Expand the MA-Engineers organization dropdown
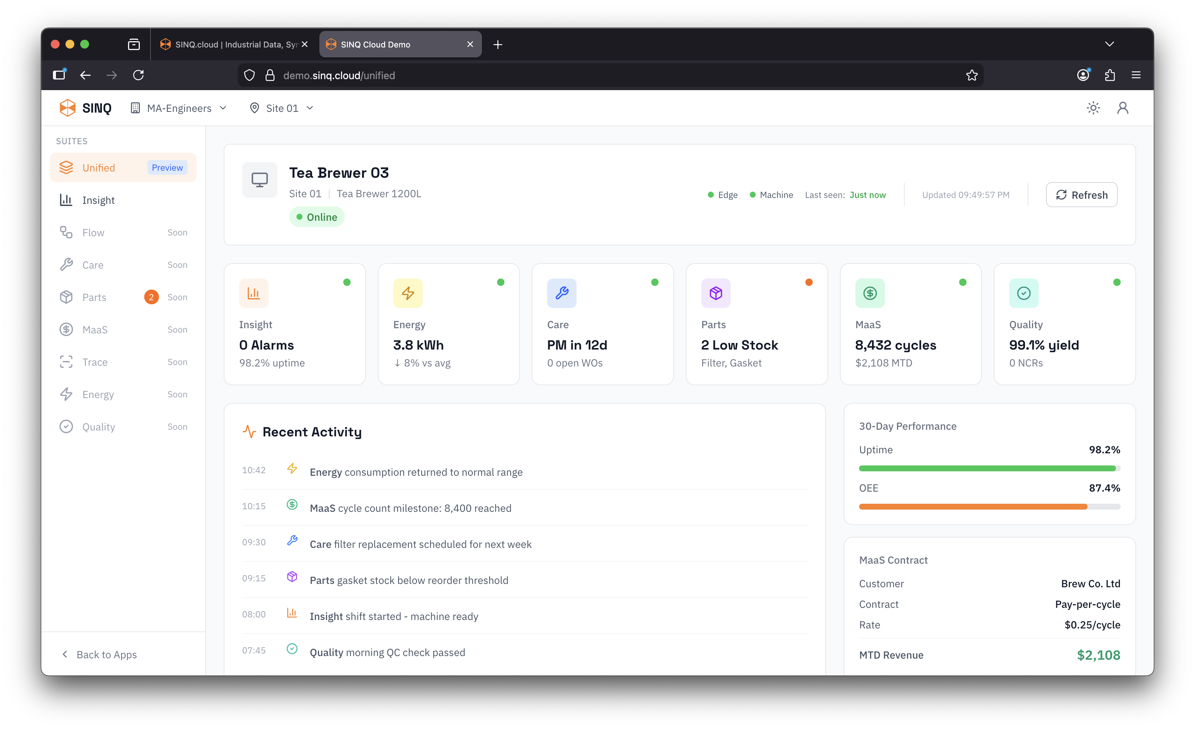 click(178, 108)
